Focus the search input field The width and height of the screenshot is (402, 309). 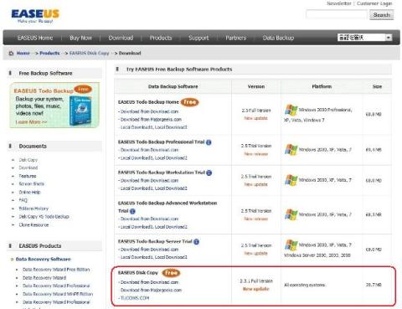click(x=337, y=14)
